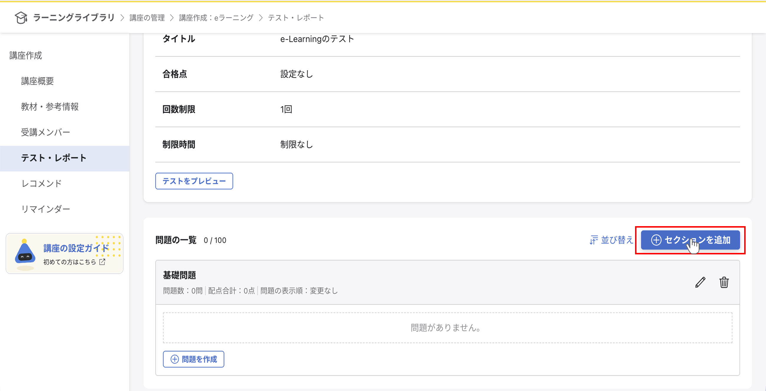Select テスト・レポート in the sidebar

click(x=54, y=158)
